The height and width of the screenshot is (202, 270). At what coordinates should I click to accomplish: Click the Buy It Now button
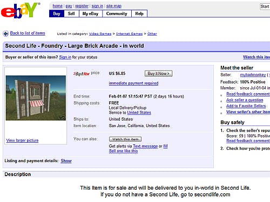pos(158,73)
